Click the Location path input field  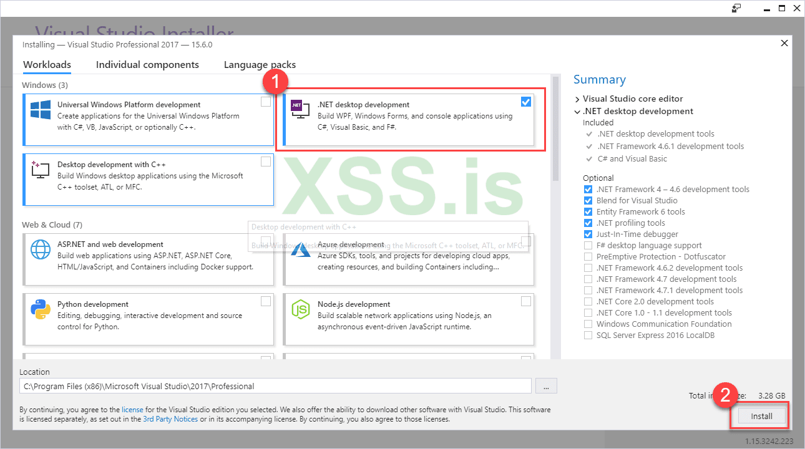tap(275, 386)
